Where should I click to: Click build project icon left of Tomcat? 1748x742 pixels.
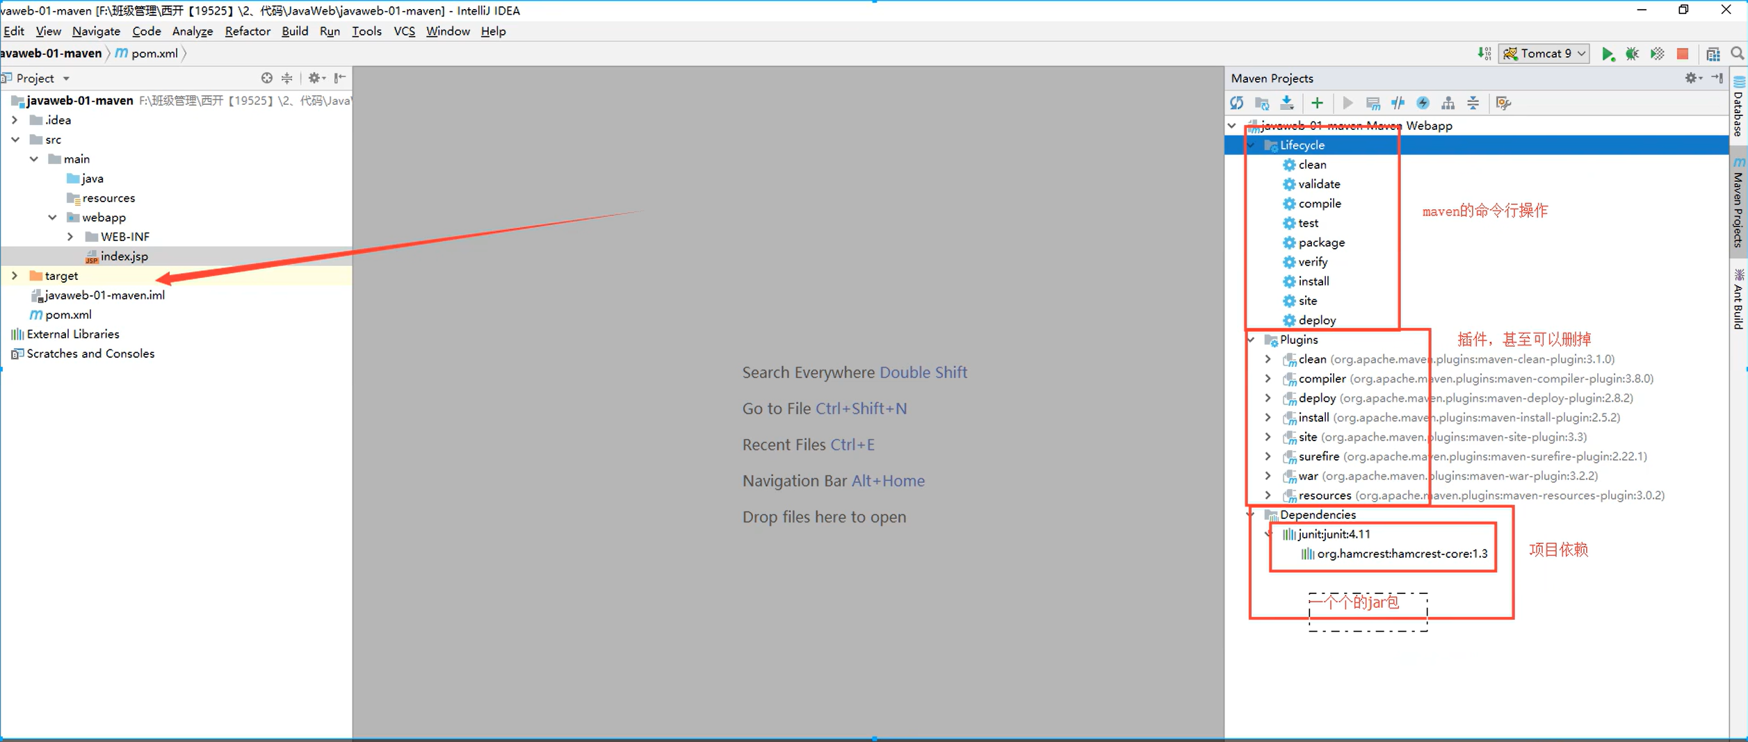point(1484,53)
